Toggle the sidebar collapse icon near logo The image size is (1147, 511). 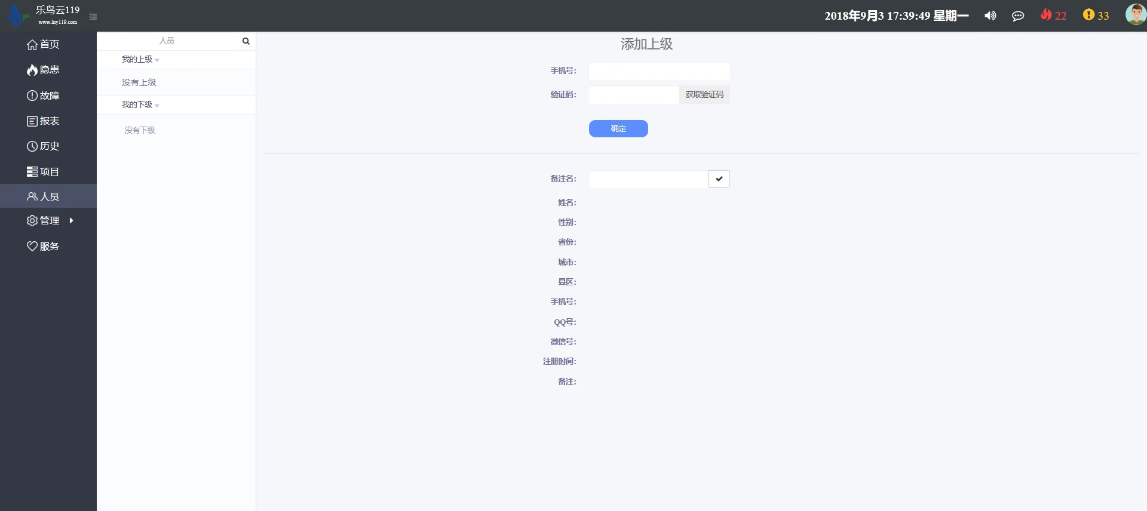[93, 17]
